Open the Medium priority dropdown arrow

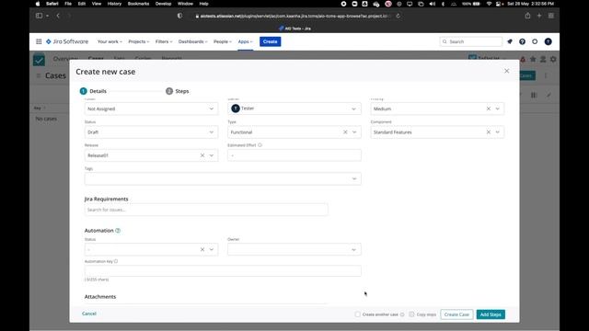coord(498,108)
